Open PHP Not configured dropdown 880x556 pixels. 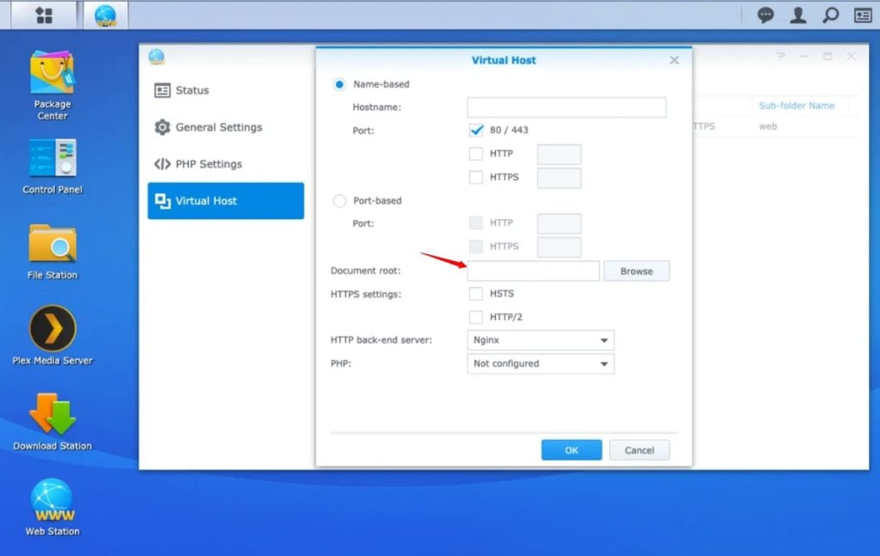541,364
